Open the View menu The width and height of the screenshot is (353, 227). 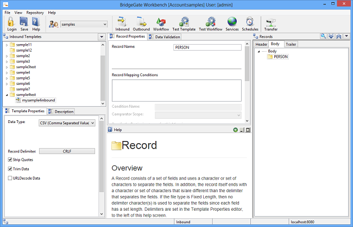[x=18, y=13]
